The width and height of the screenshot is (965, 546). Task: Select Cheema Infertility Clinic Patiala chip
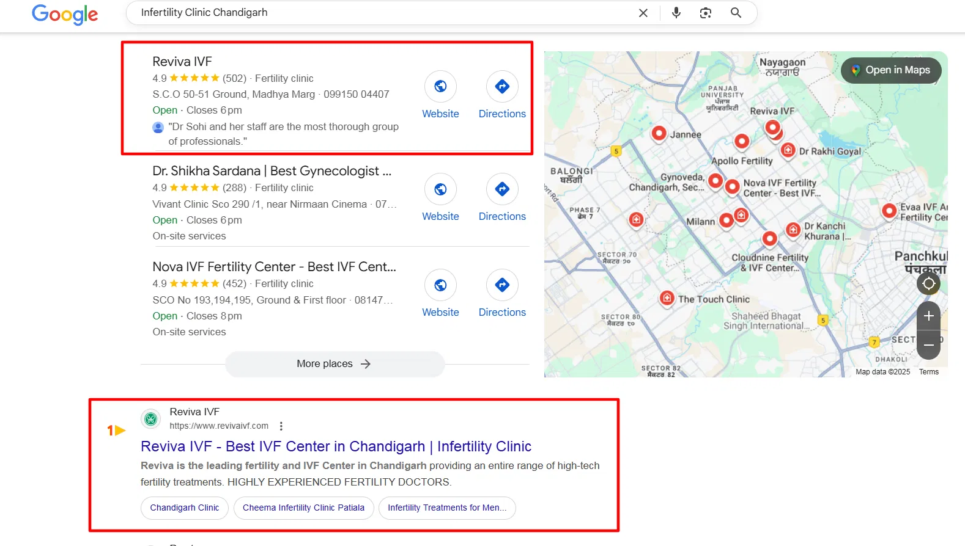(303, 508)
